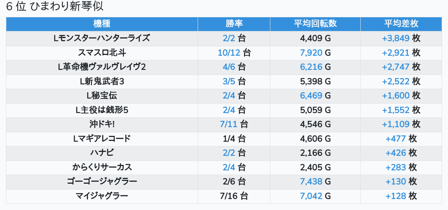
Task: Click the ハナビ machine name
Action: [x=102, y=153]
